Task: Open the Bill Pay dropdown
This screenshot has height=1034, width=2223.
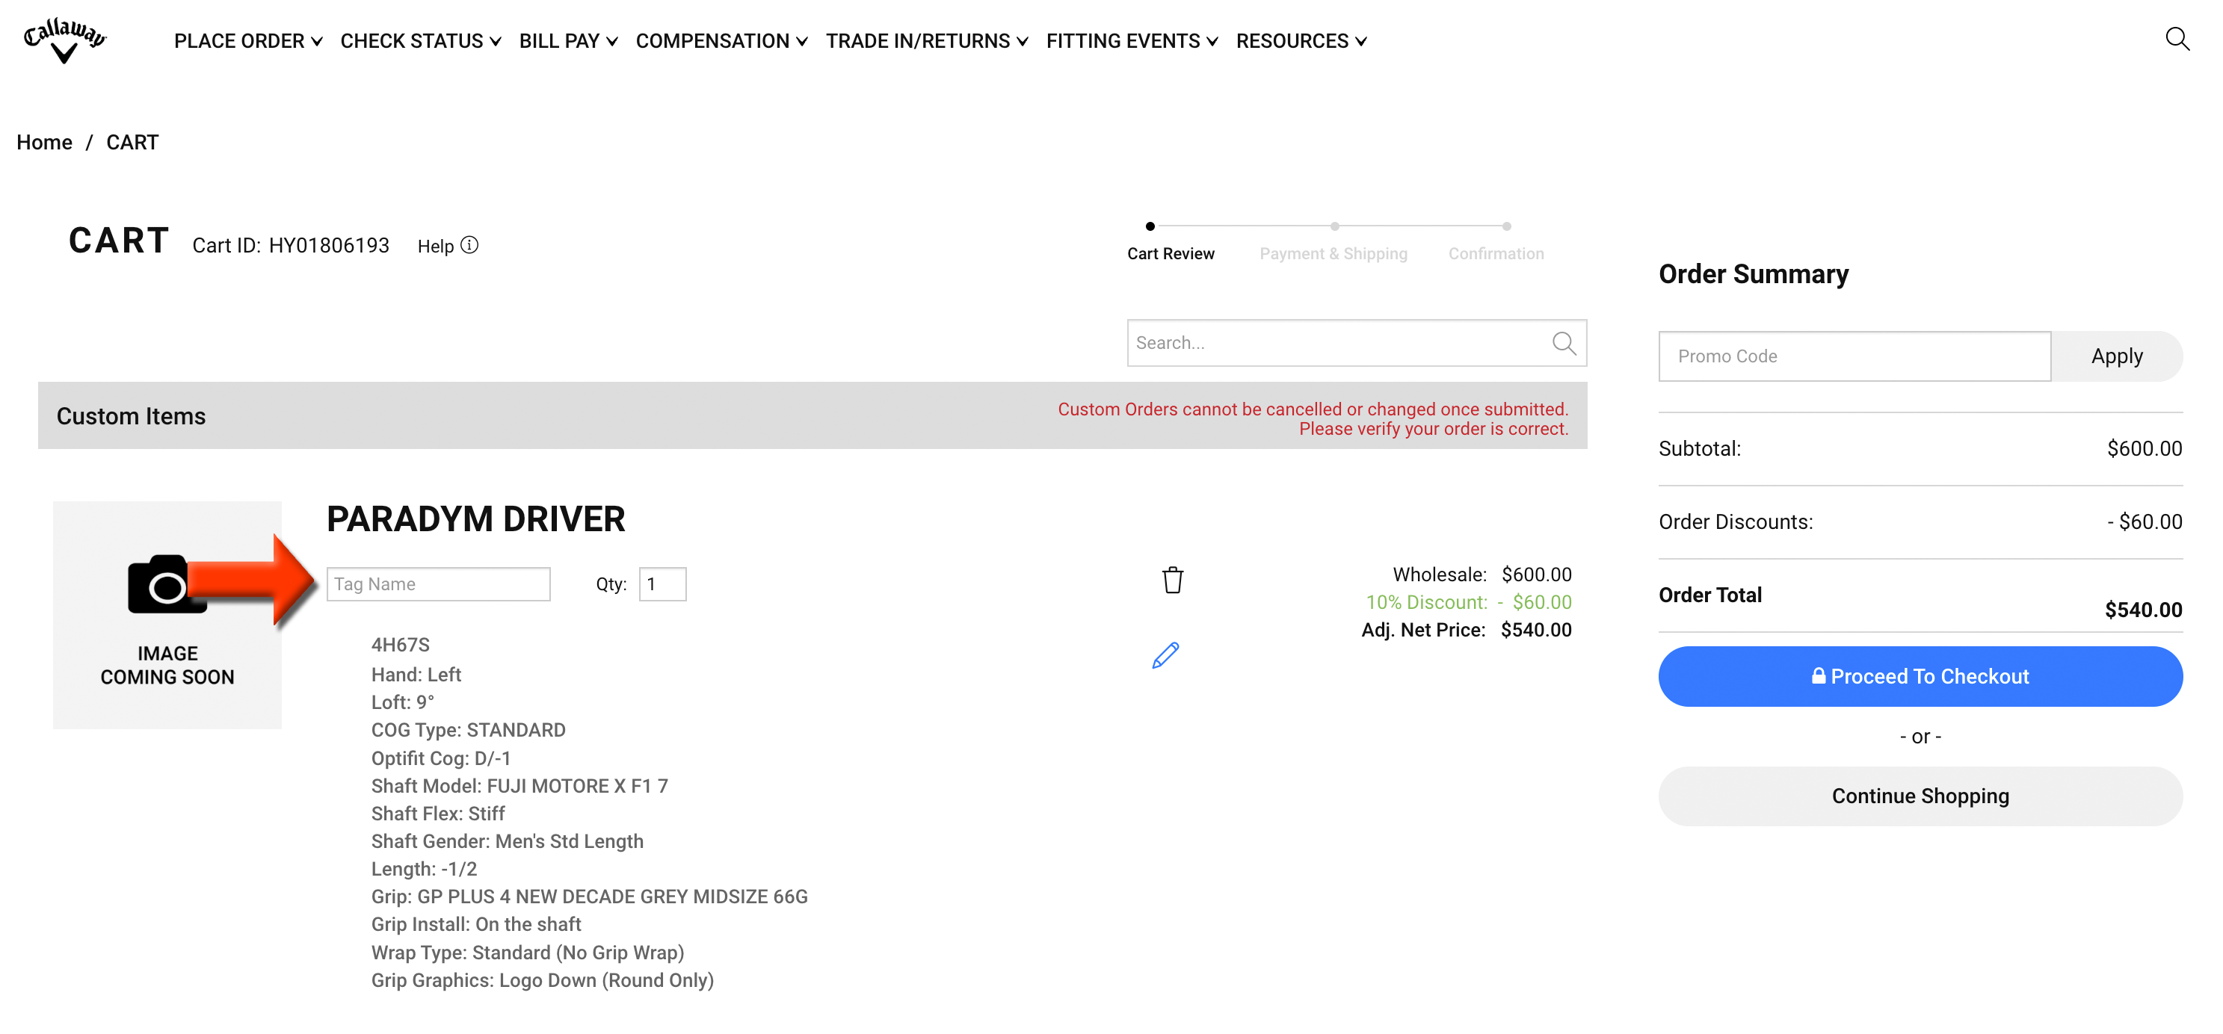Action: click(x=569, y=41)
